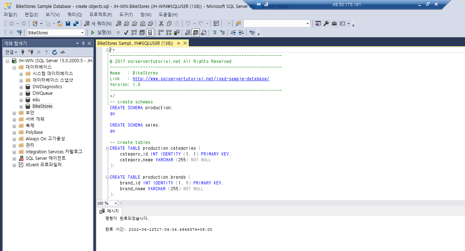
Task: Click the Find in Files icon
Action: tap(238, 24)
